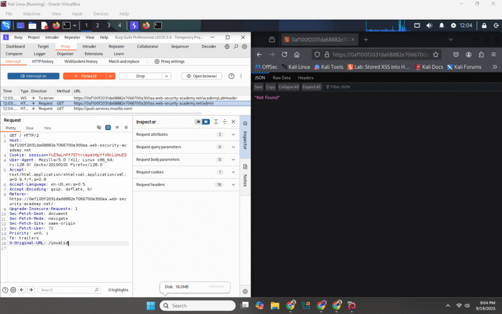Expand the Request headers section
This screenshot has height=314, width=502.
pos(233,184)
